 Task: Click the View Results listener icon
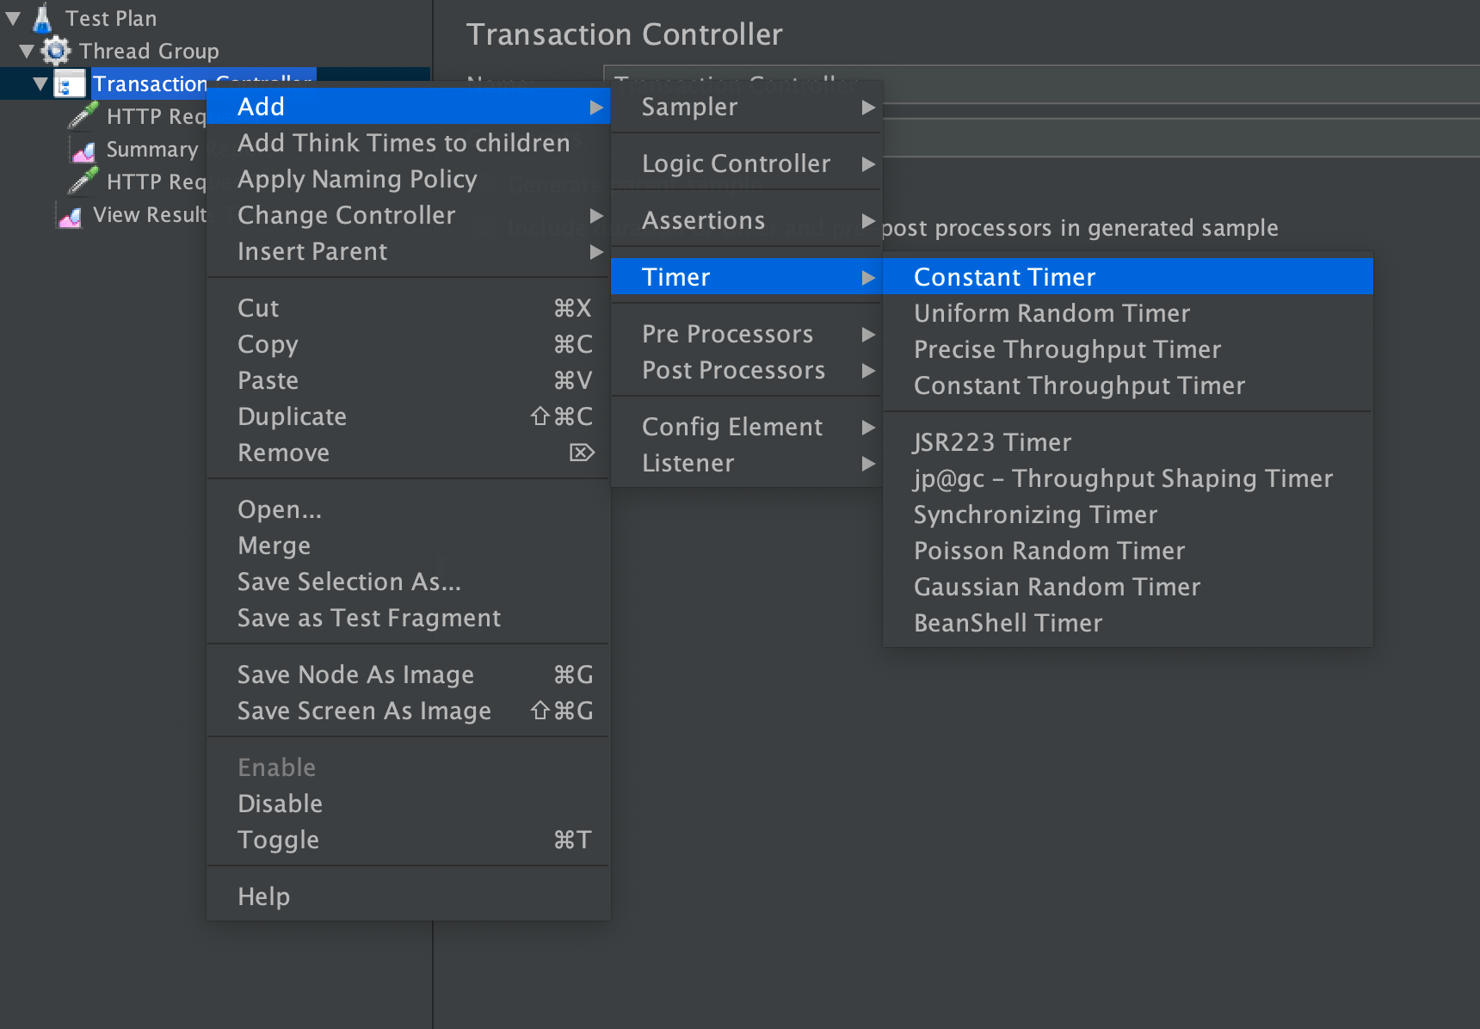tap(70, 217)
